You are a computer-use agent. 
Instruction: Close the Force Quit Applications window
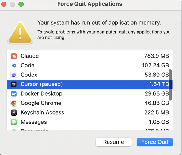pyautogui.click(x=4, y=4)
